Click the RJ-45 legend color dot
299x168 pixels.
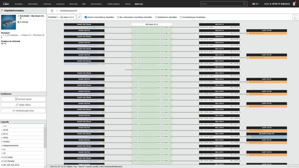coord(2,130)
